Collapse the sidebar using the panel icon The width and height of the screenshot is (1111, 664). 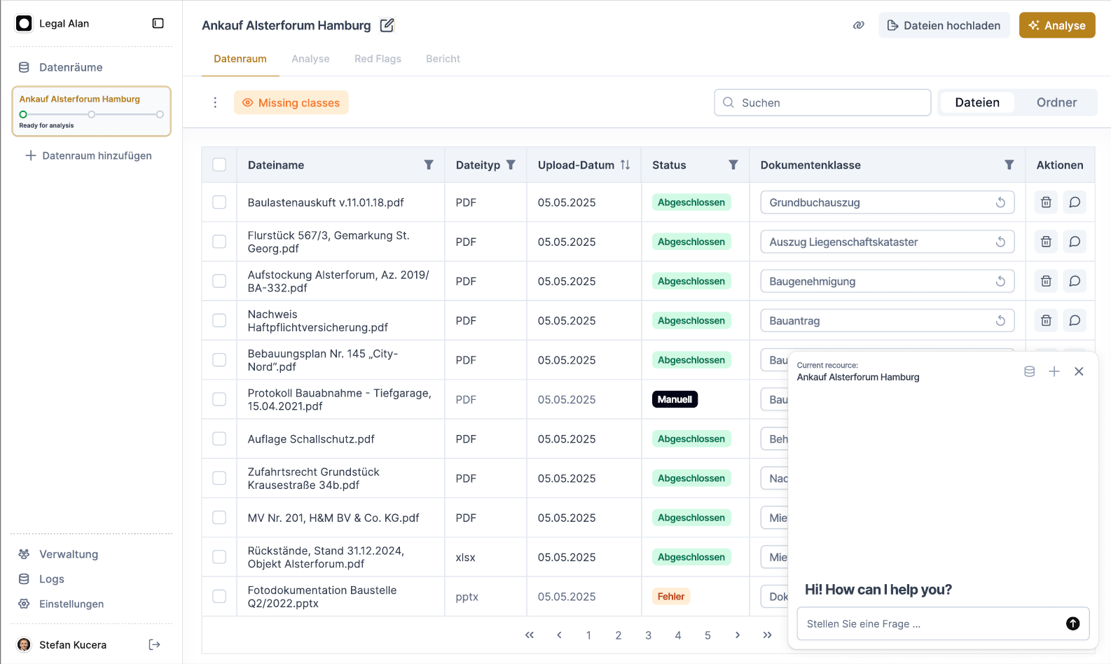pyautogui.click(x=158, y=24)
